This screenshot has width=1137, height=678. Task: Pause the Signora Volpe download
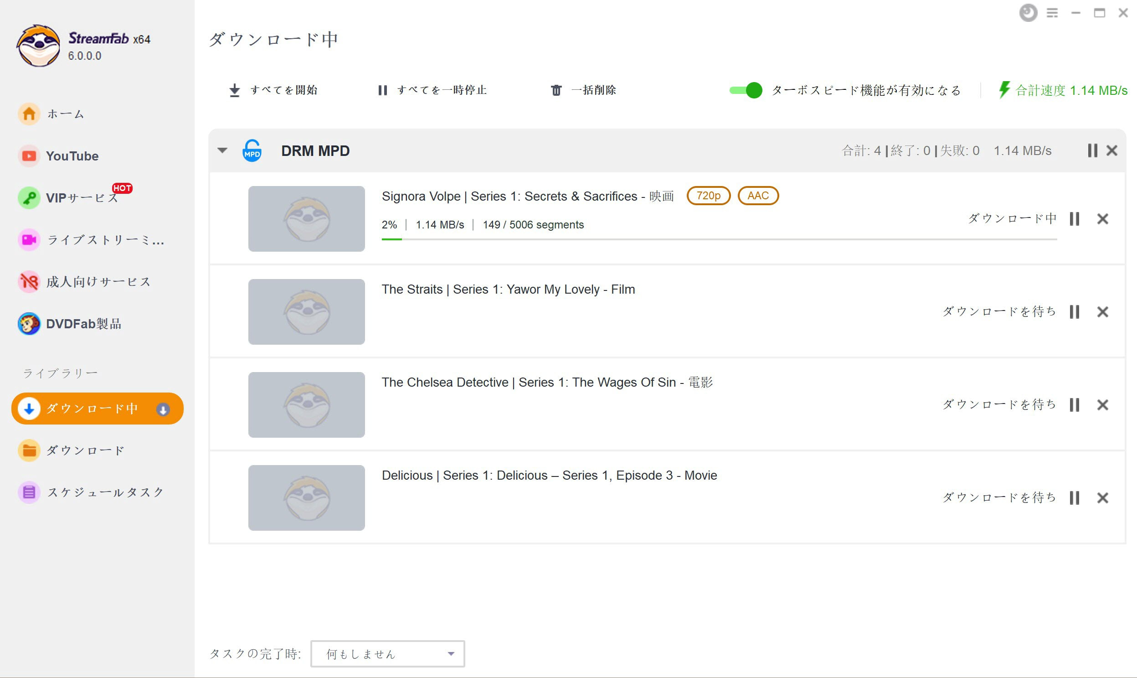pyautogui.click(x=1075, y=219)
